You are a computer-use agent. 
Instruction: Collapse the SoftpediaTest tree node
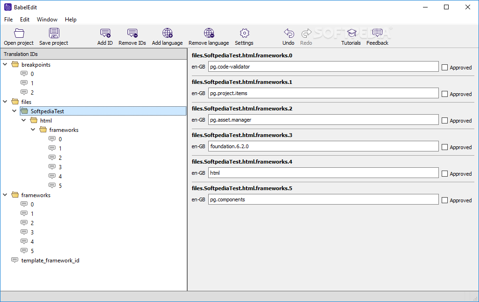point(14,111)
